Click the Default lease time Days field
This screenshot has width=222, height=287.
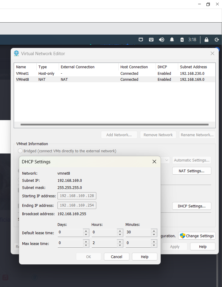pyautogui.click(x=70, y=232)
